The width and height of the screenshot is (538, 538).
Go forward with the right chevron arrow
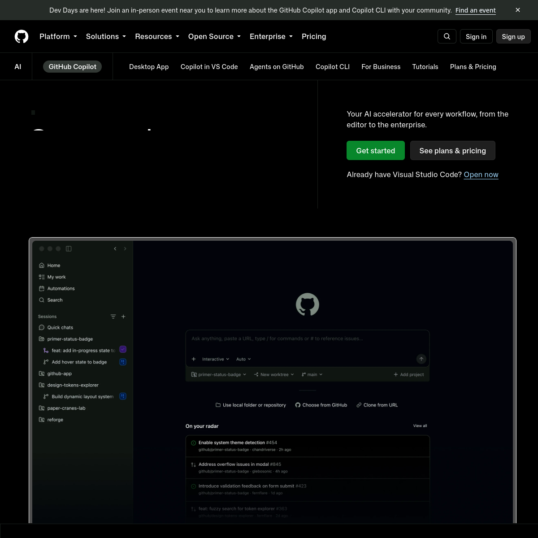pos(125,249)
